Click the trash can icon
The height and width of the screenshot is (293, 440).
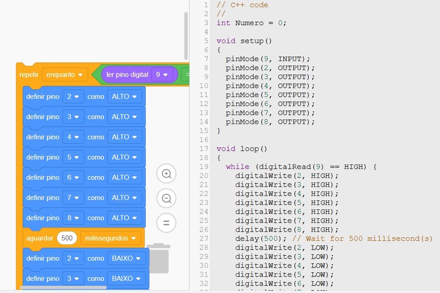click(158, 258)
